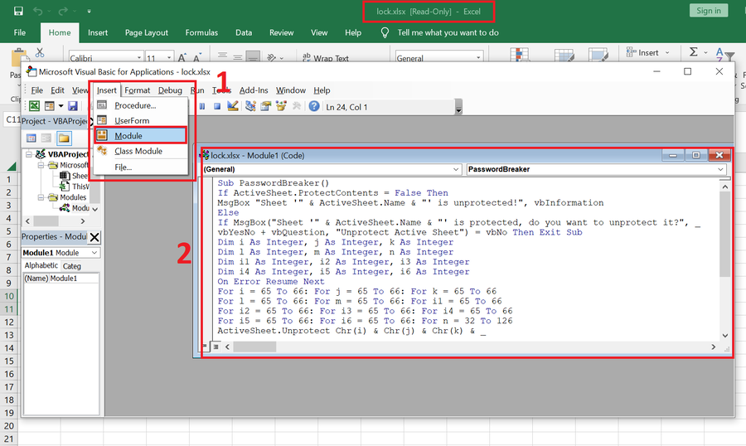
Task: Save the VBA project with disk icon
Action: [72, 106]
